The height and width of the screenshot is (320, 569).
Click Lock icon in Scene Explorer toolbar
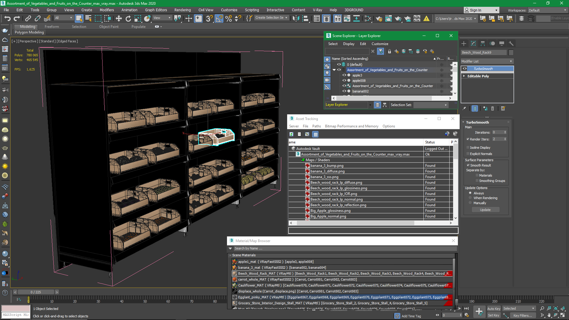coord(389,51)
